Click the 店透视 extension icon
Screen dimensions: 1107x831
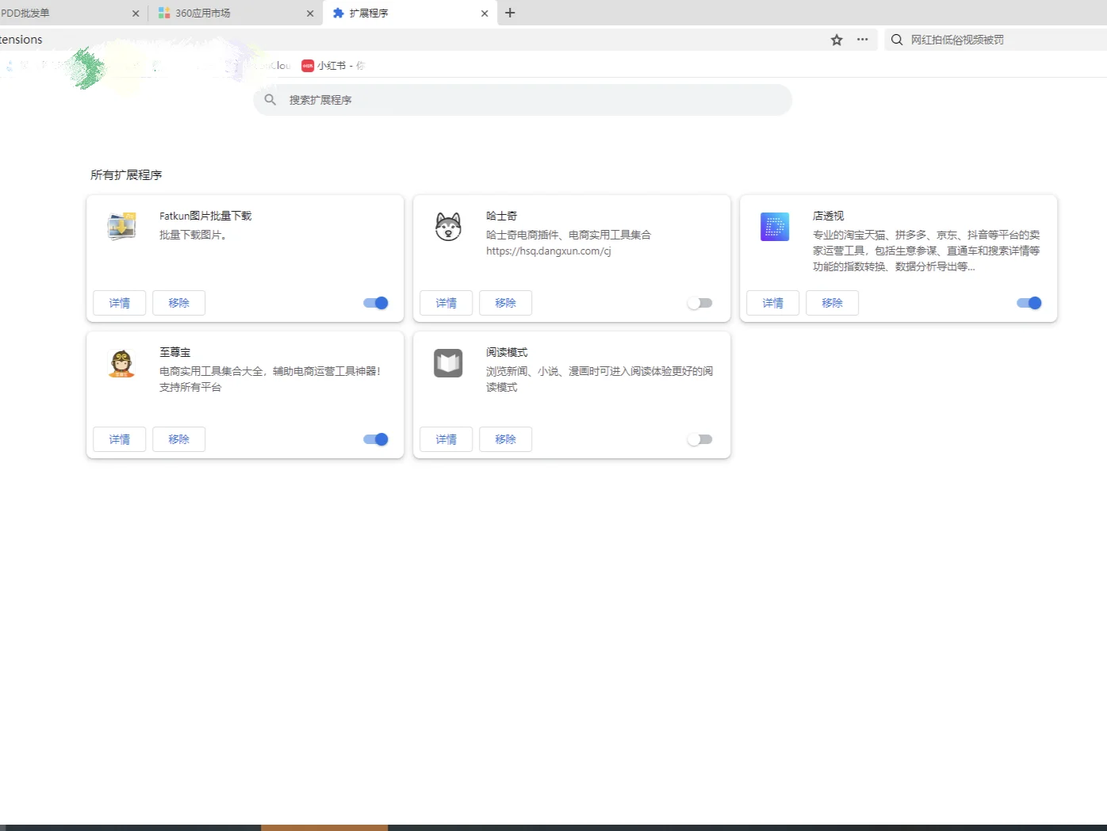pos(774,226)
